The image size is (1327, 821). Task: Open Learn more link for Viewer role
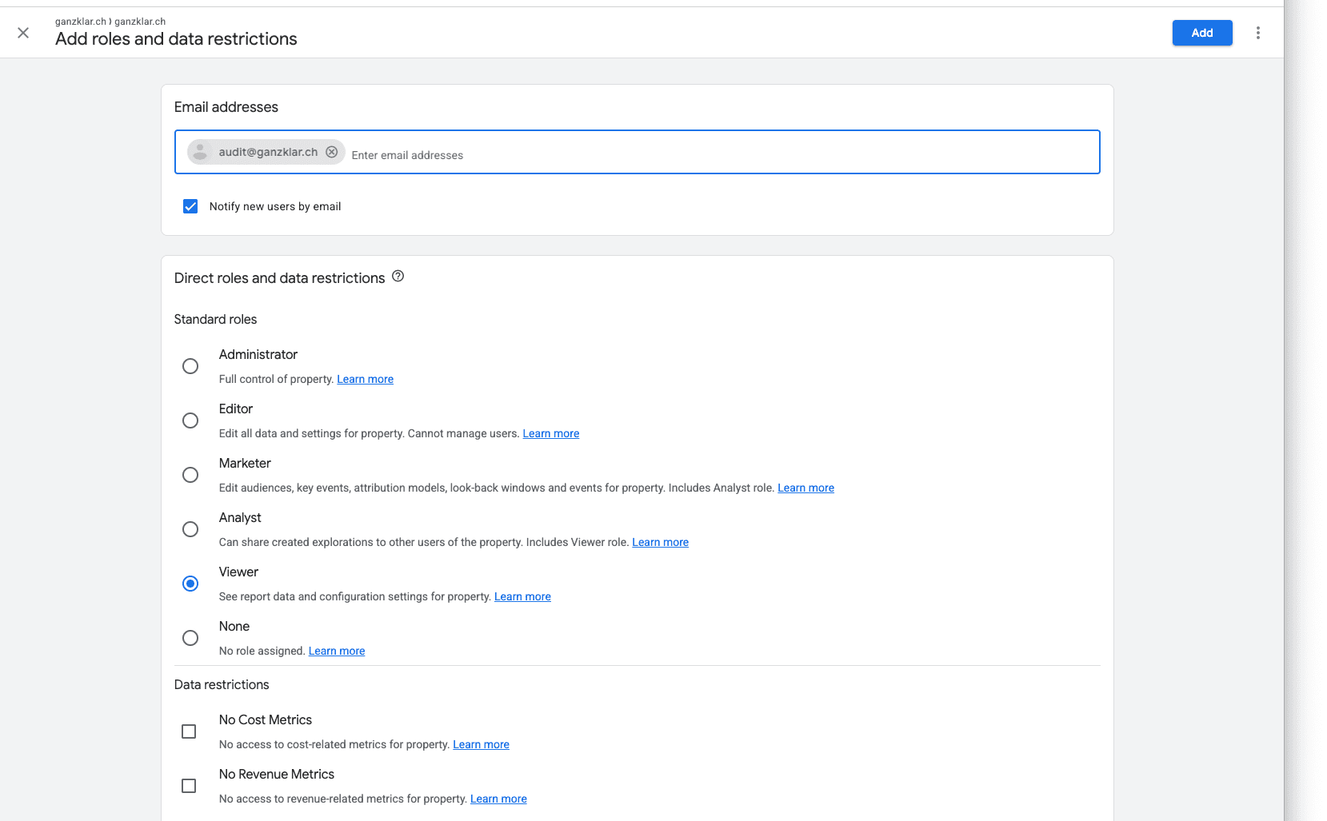(x=522, y=596)
